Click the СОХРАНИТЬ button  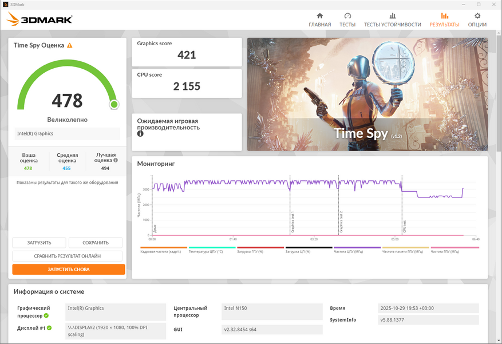pos(96,243)
